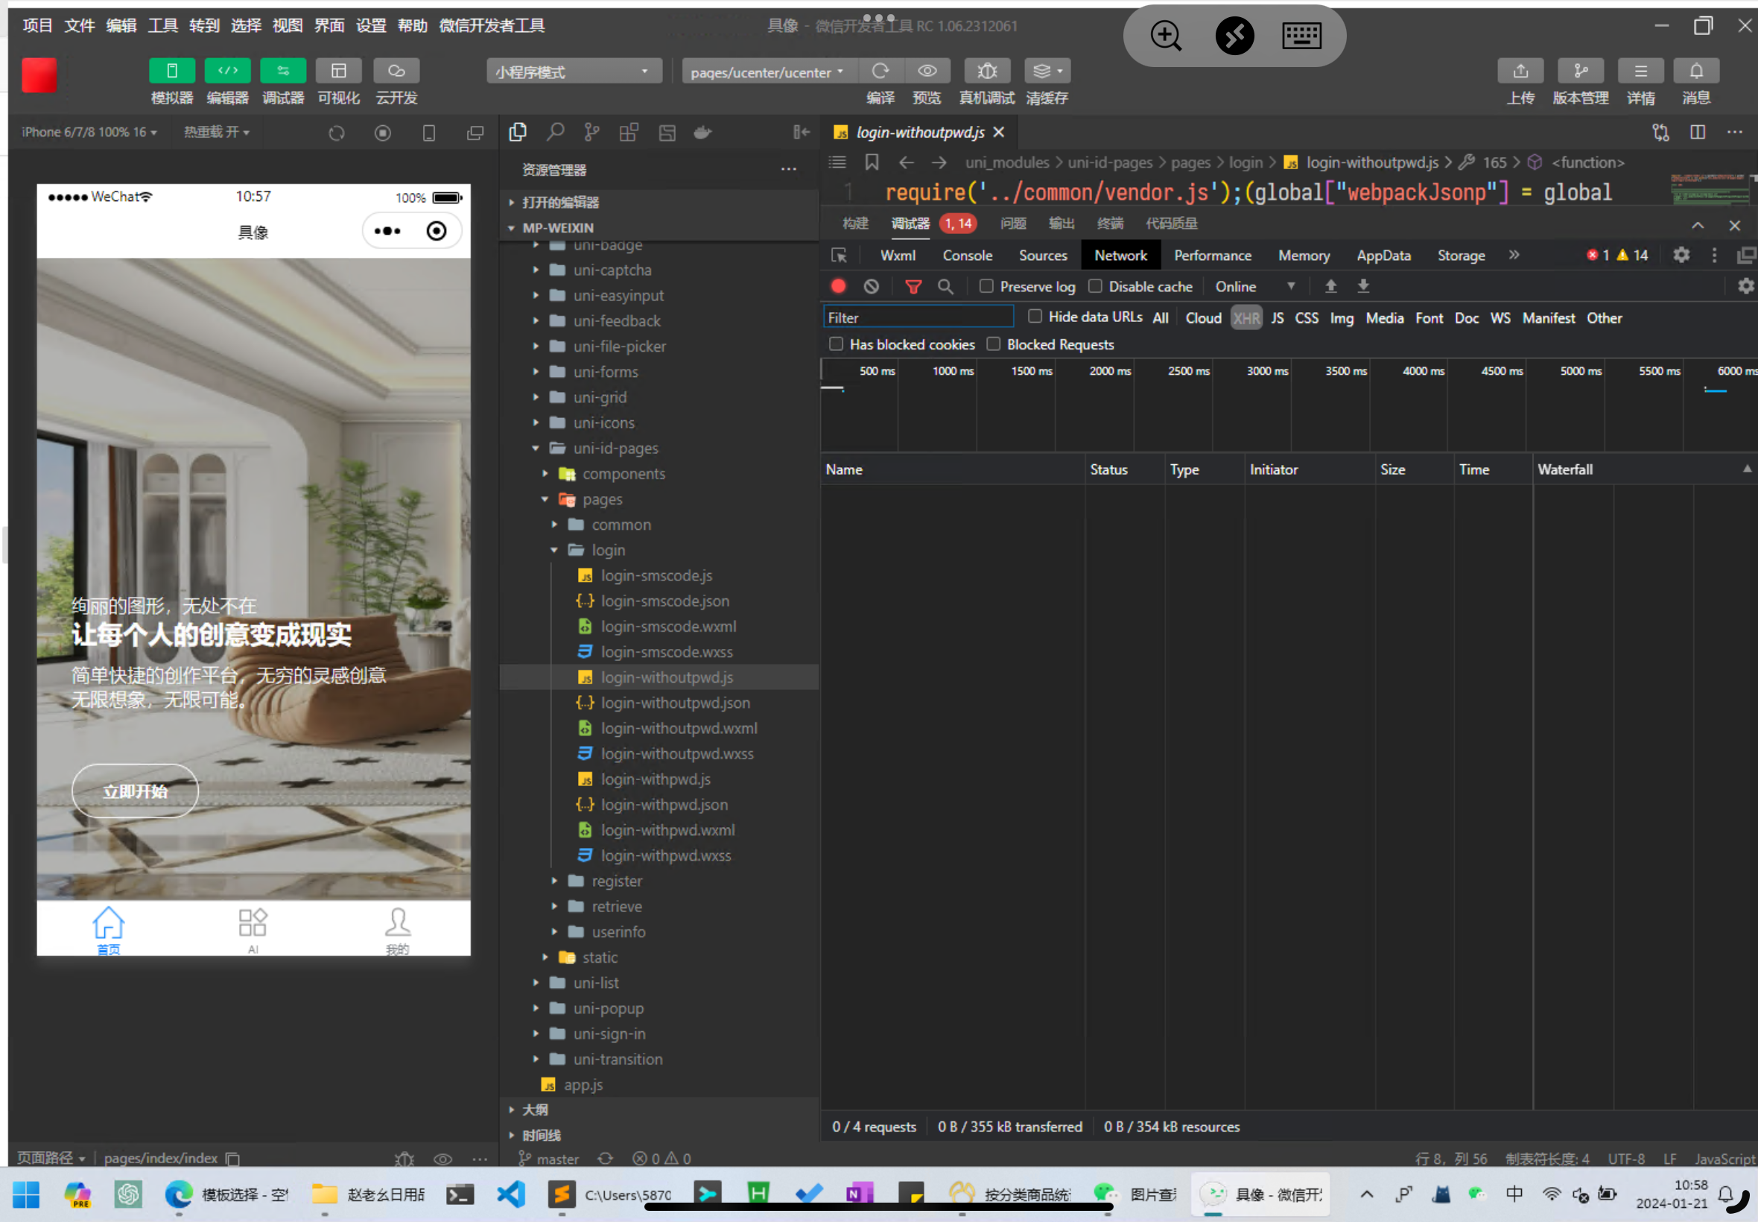Click the 真机调试 bug icon

pyautogui.click(x=986, y=71)
